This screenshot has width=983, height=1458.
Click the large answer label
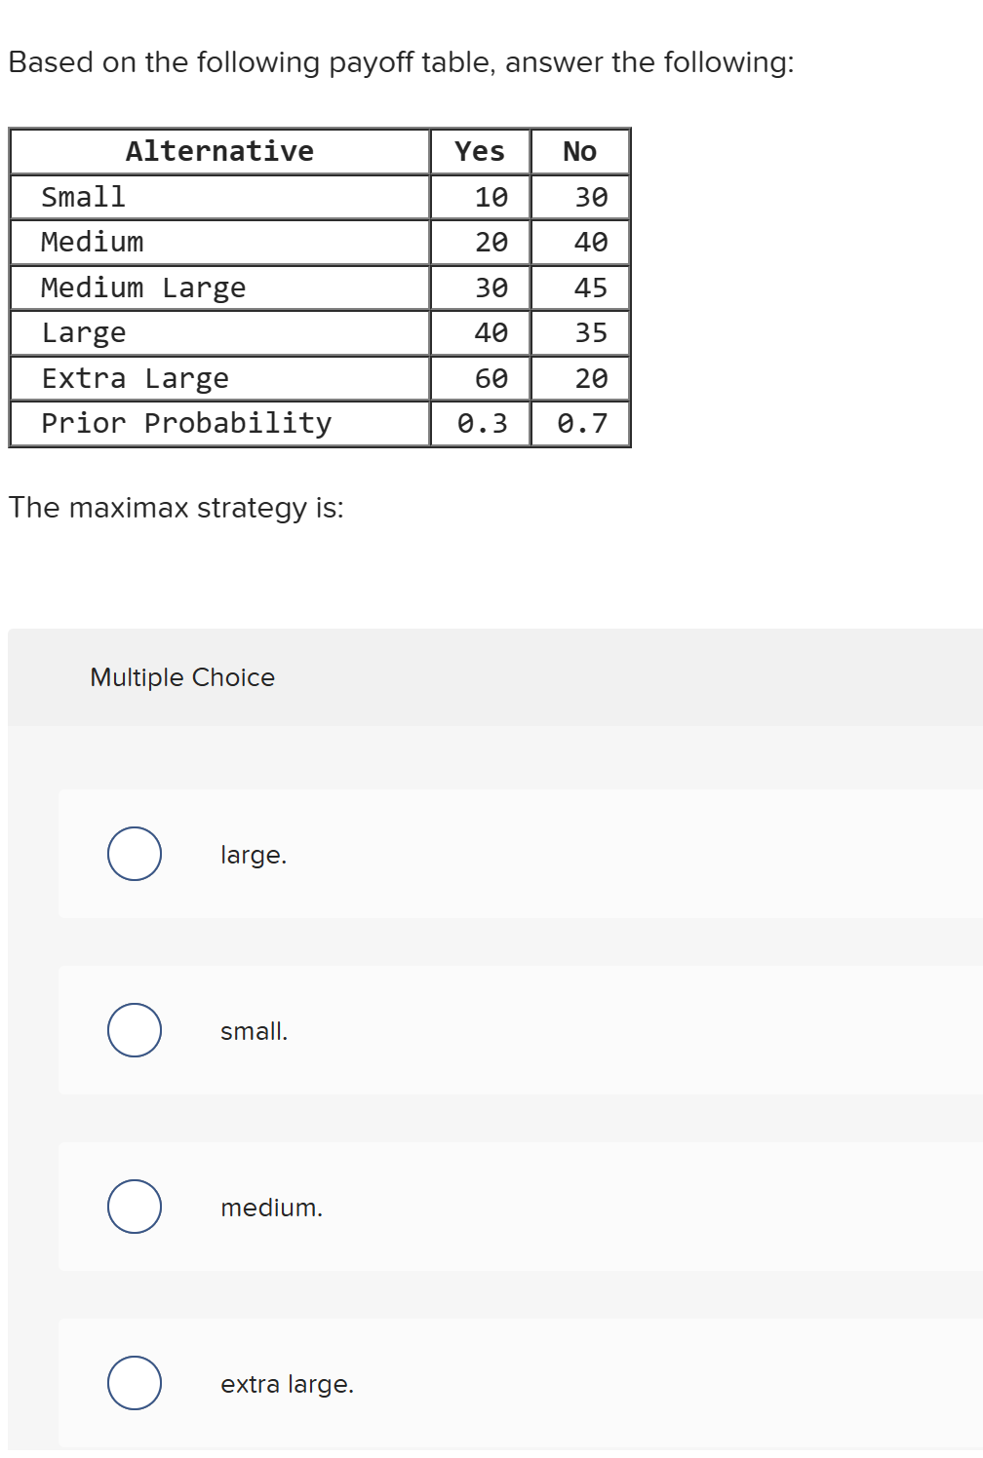(x=254, y=856)
